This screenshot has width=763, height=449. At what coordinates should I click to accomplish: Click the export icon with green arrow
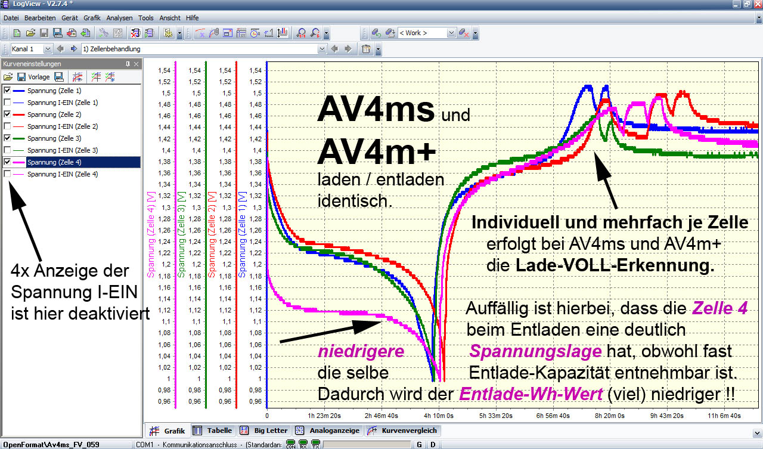(x=85, y=33)
